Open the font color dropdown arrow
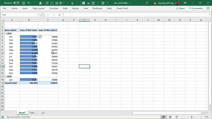Viewport: 212px width, 119px height. [43, 3]
